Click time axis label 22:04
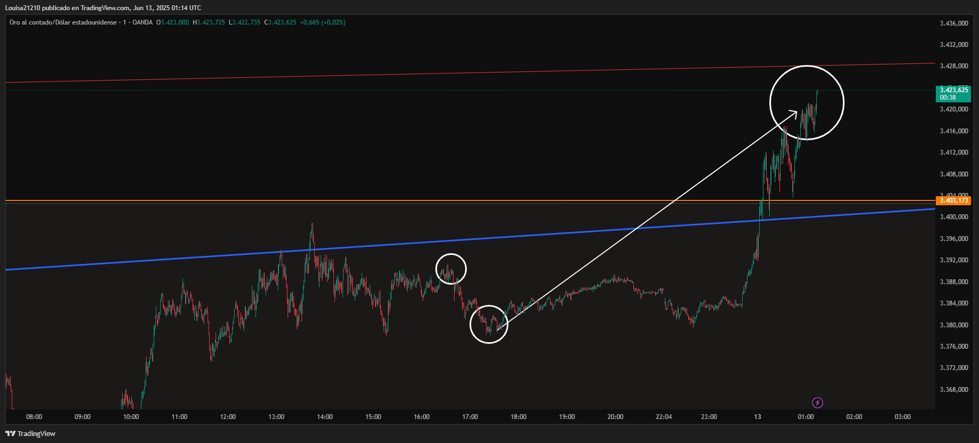Screen dimensions: 979x443 pyautogui.click(x=664, y=417)
